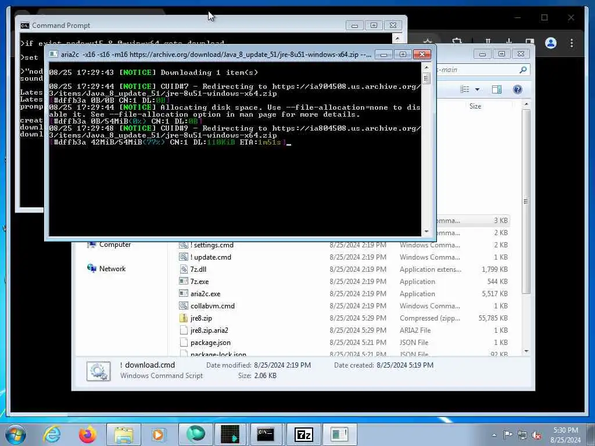
Task: Switch to the Command Prompt taskbar button
Action: pos(266,434)
